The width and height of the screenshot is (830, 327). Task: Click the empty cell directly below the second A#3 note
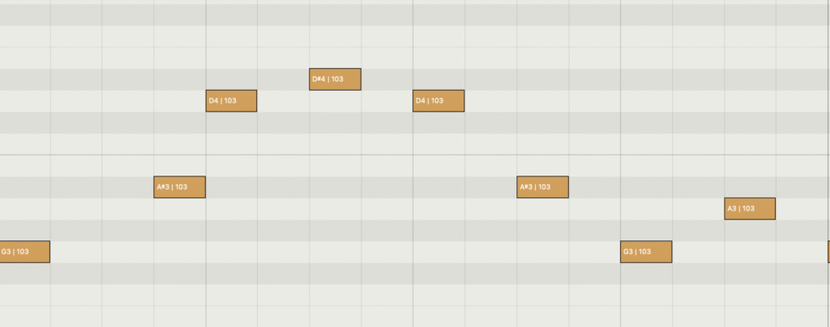tap(542, 209)
